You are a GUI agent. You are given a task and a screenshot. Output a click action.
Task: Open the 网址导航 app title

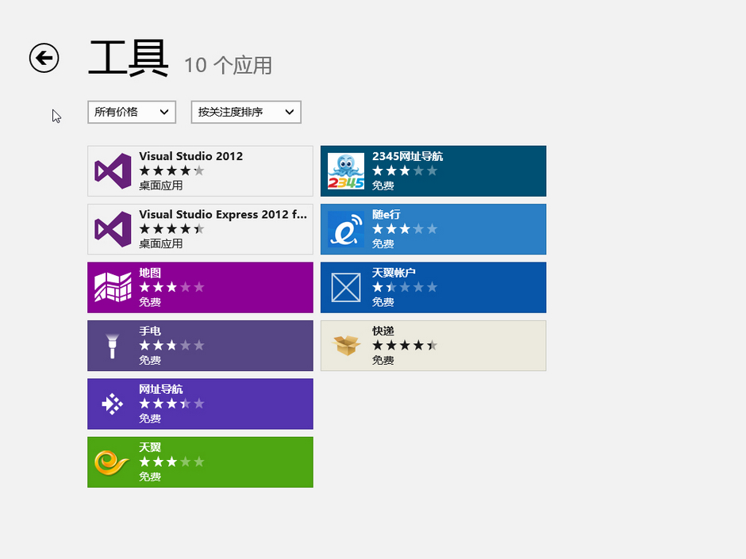(161, 389)
